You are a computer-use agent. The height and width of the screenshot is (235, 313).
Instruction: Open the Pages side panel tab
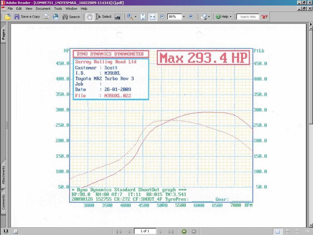[3, 34]
